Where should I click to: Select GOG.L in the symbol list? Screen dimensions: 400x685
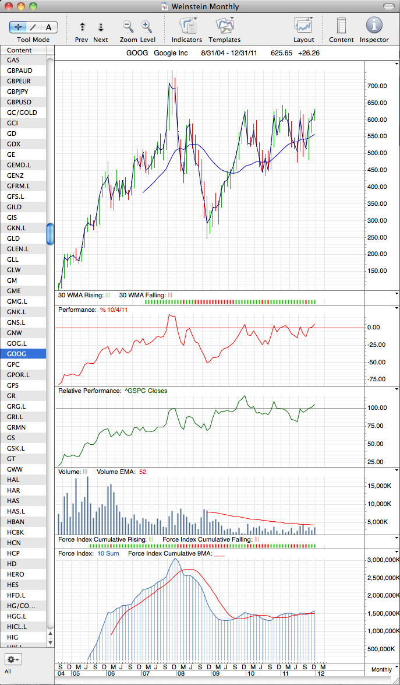[23, 343]
